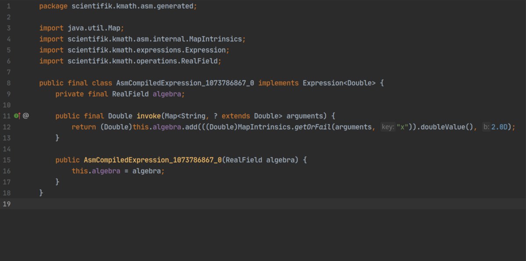
Task: Click line number 8 in the gutter
Action: pos(9,83)
